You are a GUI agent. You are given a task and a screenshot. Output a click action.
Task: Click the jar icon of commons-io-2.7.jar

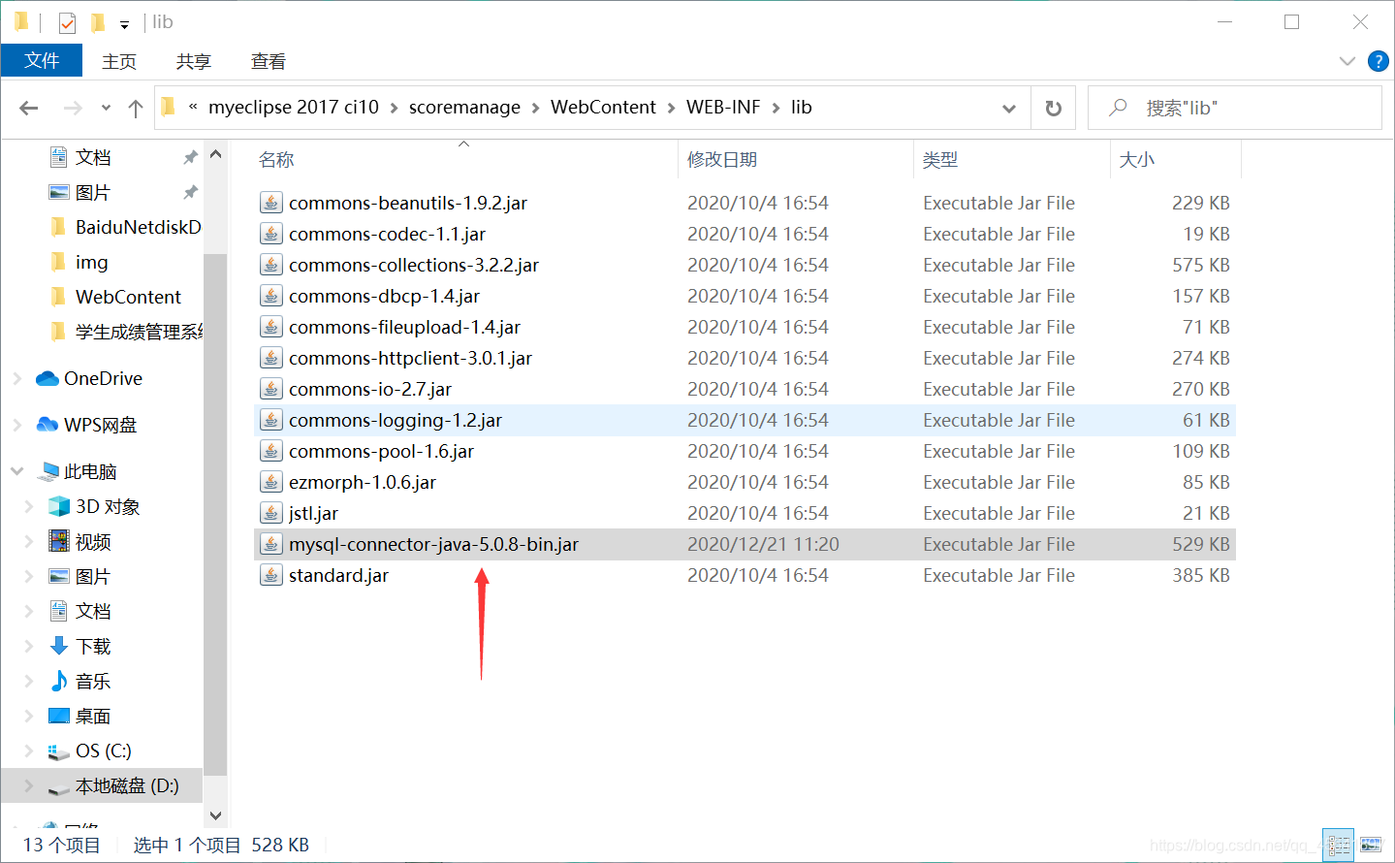(271, 389)
